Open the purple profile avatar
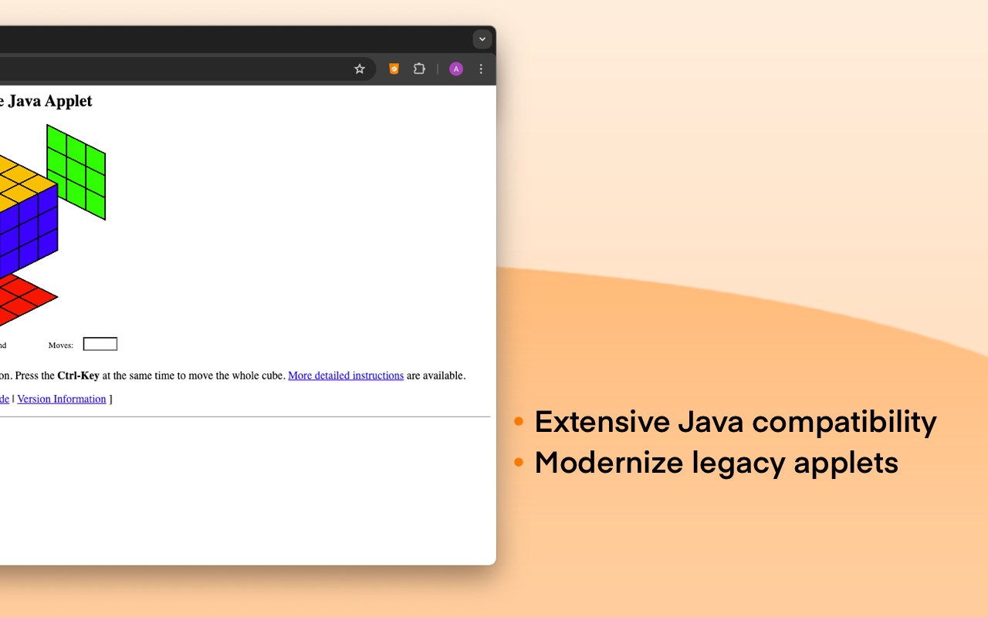This screenshot has width=988, height=617. pos(456,69)
